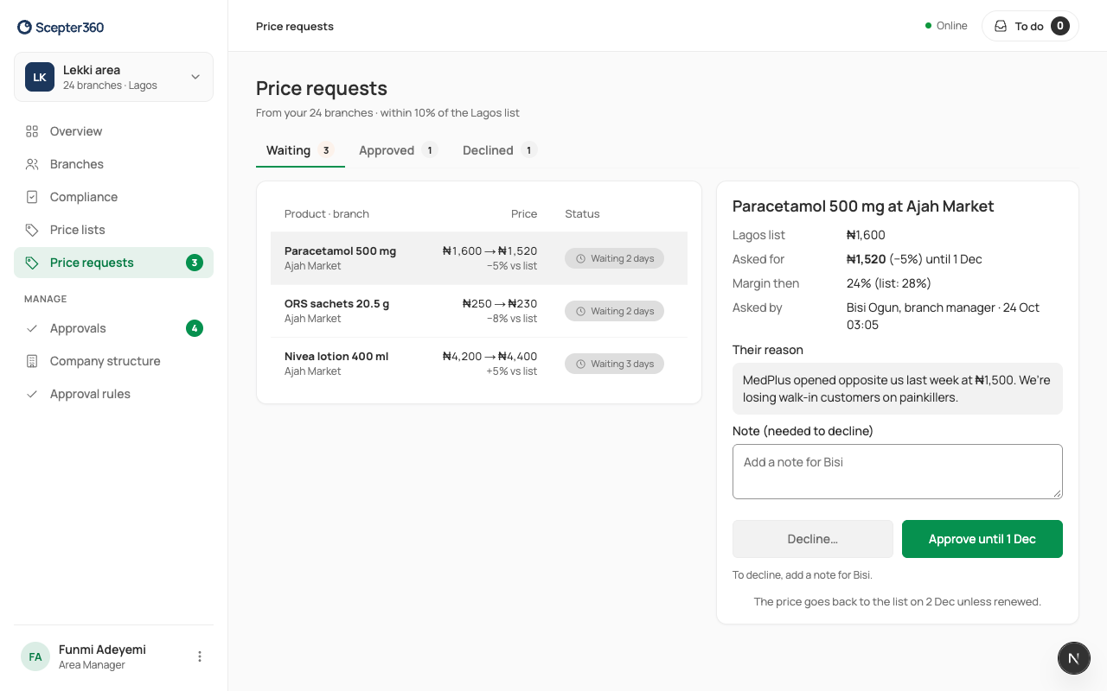Switch to the Approved tab
Image resolution: width=1107 pixels, height=691 pixels.
coord(399,150)
